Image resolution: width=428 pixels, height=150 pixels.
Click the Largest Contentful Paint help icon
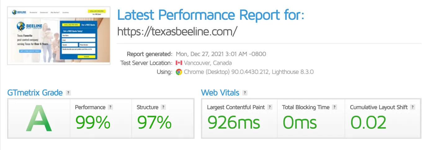coord(270,107)
